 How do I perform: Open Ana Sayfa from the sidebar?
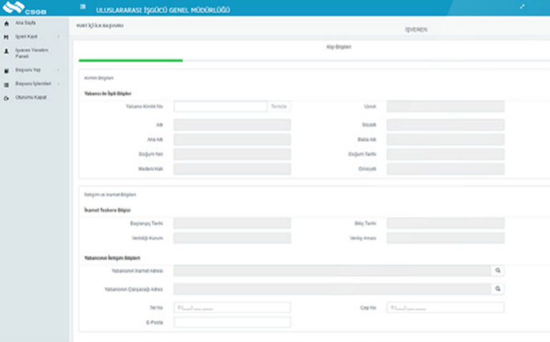pos(25,24)
